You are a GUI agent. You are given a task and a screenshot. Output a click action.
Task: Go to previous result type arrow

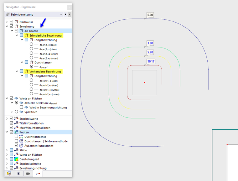[x=65, y=14]
